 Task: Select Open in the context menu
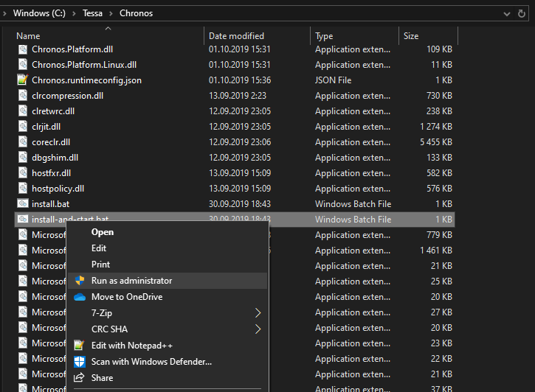click(x=102, y=232)
